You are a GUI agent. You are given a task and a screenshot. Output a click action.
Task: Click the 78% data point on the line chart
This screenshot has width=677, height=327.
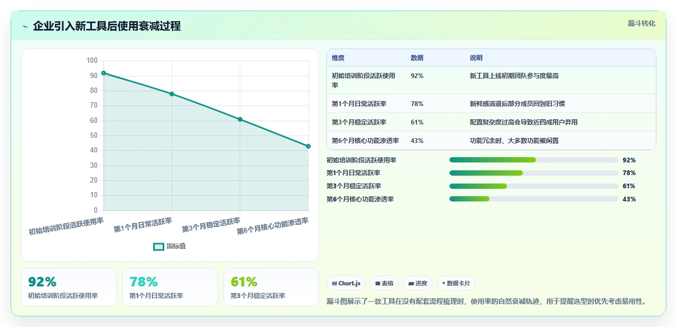(x=172, y=94)
